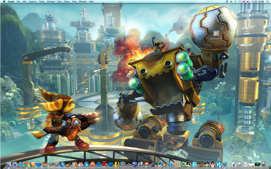This screenshot has width=271, height=169.
Task: Open the Time Machine menu bar icon
Action: tap(227, 2)
